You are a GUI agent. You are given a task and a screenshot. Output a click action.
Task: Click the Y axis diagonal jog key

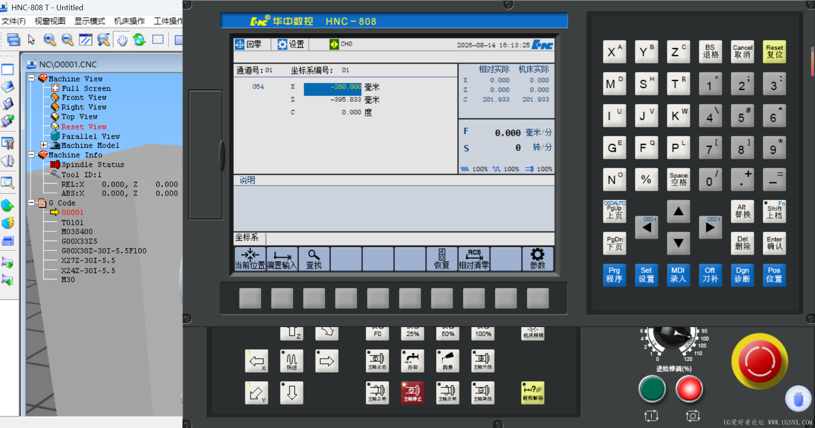(x=257, y=393)
